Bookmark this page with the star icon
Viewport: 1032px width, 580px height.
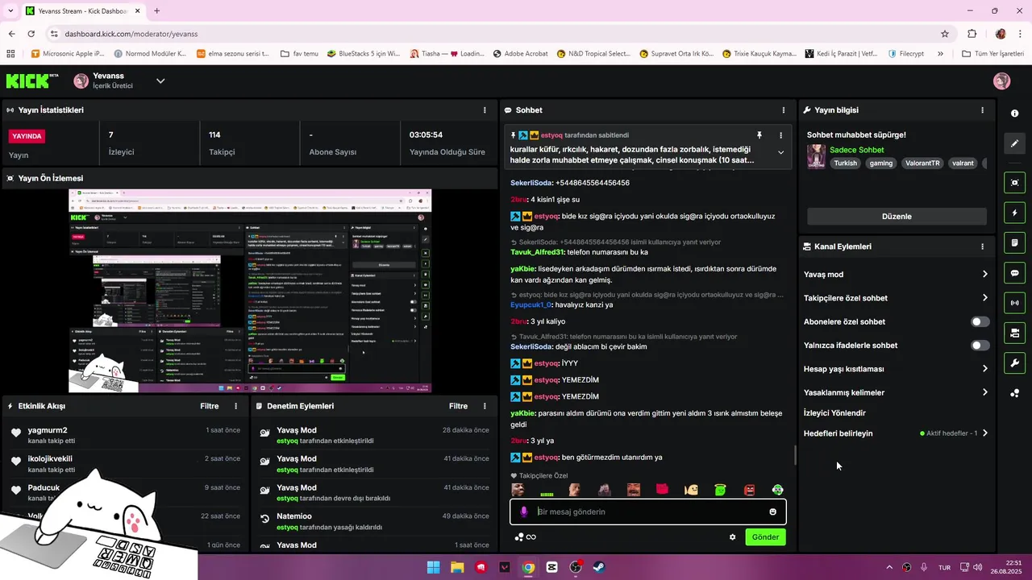945,34
